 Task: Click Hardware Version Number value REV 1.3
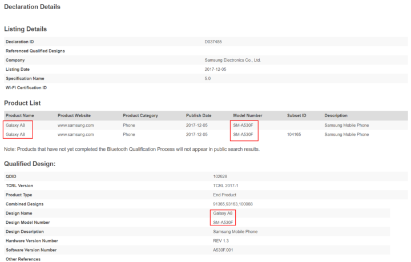[x=222, y=240]
